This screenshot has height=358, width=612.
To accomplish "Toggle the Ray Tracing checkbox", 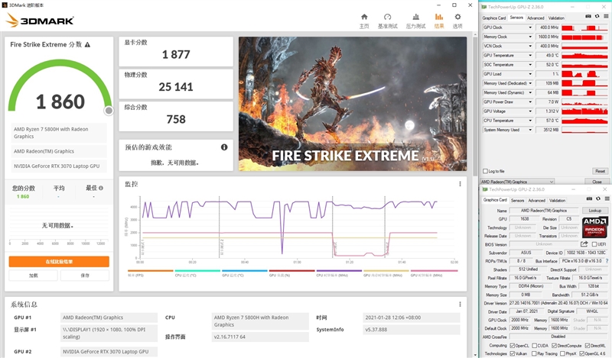I will point(534,353).
